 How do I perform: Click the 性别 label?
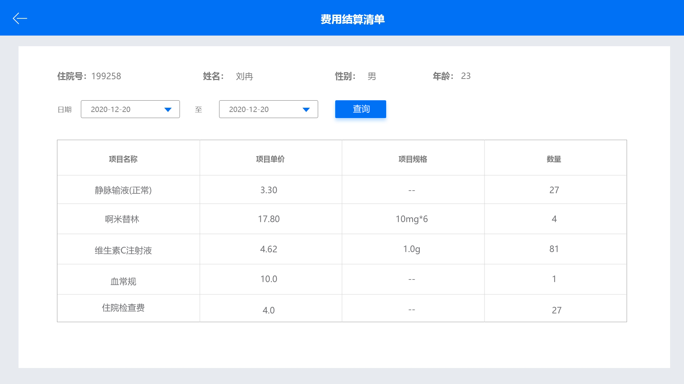[x=345, y=76]
